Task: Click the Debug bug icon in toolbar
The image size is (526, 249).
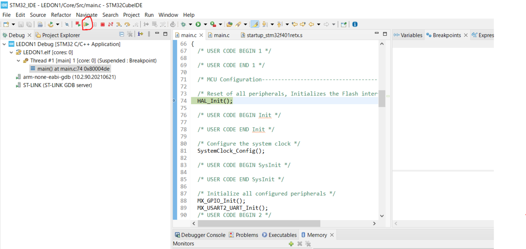Action: click(183, 24)
